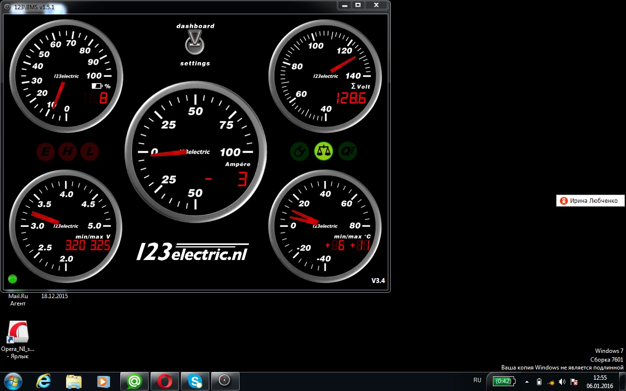Click the green status LED at bottom-left

pyautogui.click(x=13, y=279)
